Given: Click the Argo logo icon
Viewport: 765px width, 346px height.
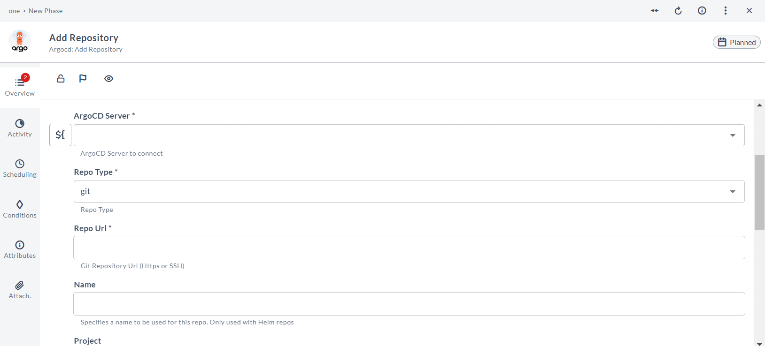Looking at the screenshot, I should point(20,41).
